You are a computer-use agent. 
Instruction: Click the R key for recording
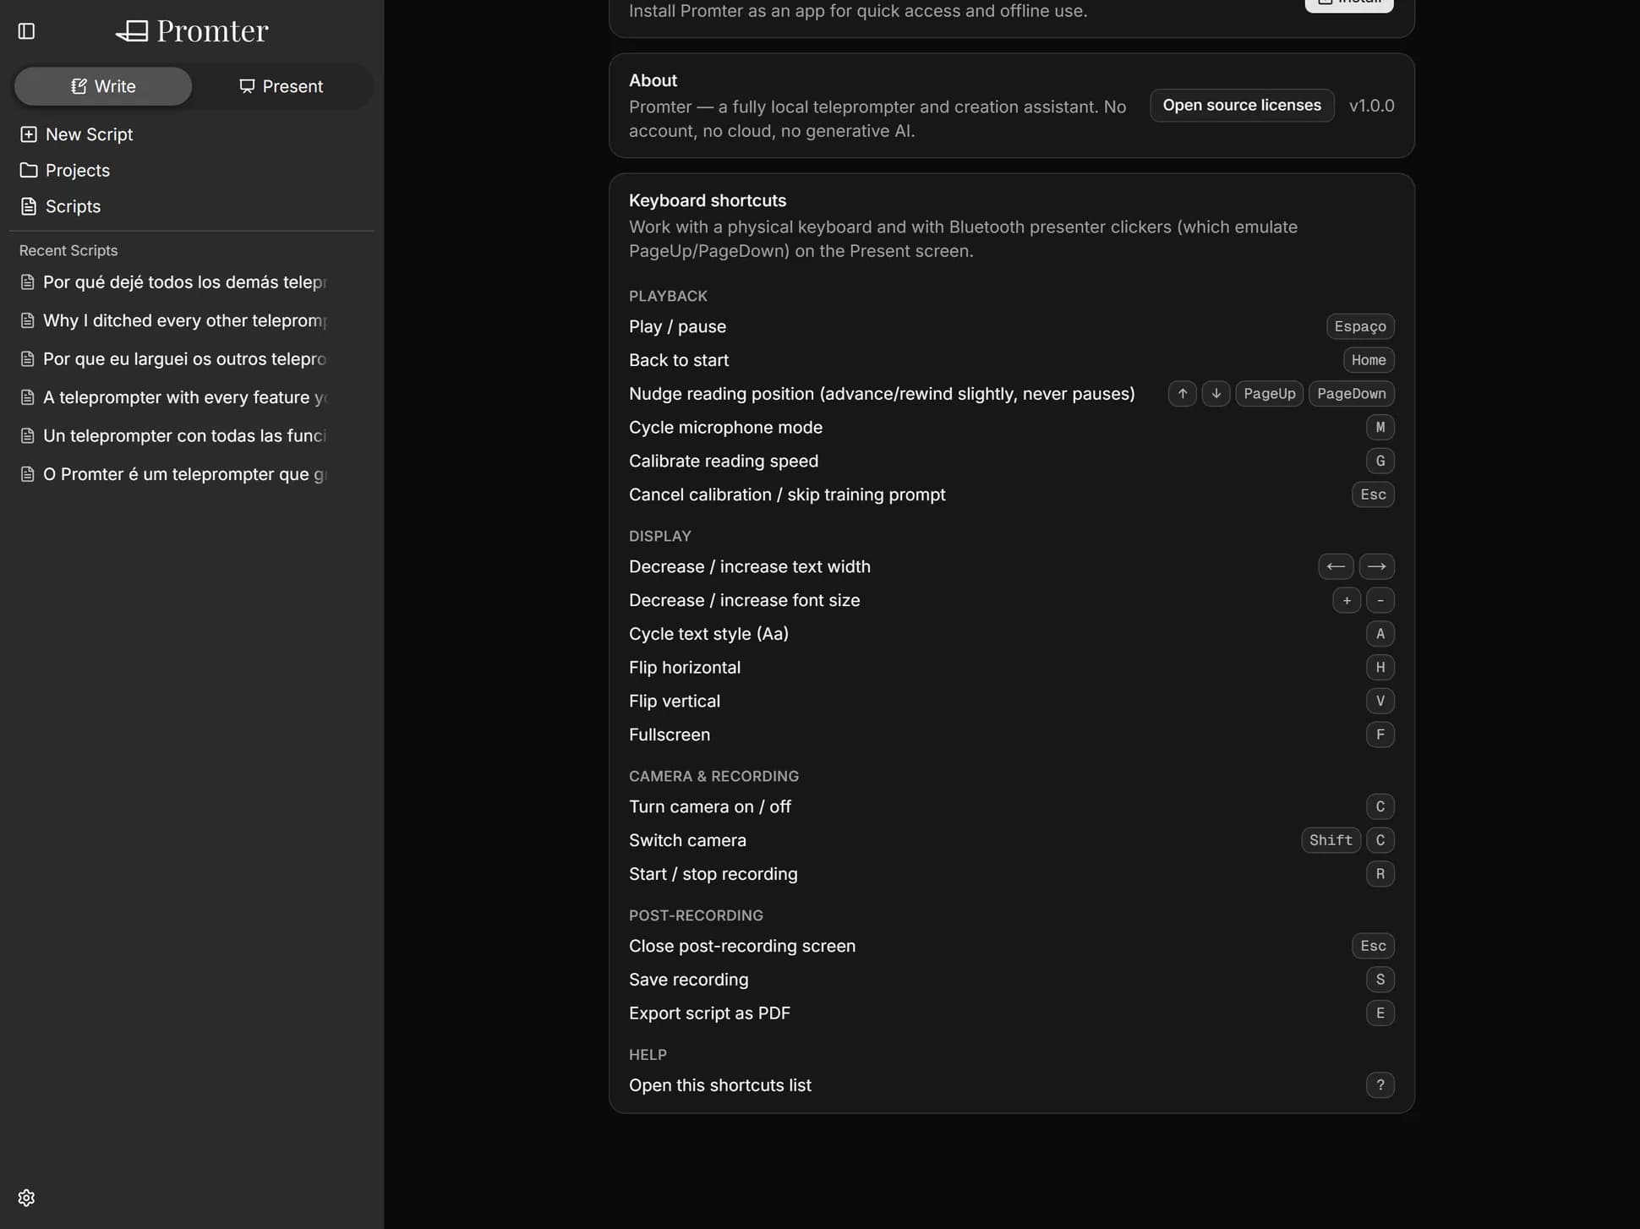[1380, 874]
